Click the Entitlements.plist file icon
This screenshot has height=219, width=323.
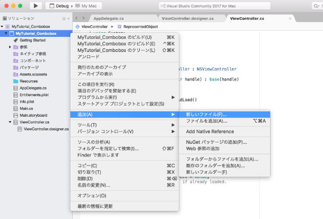point(16,95)
